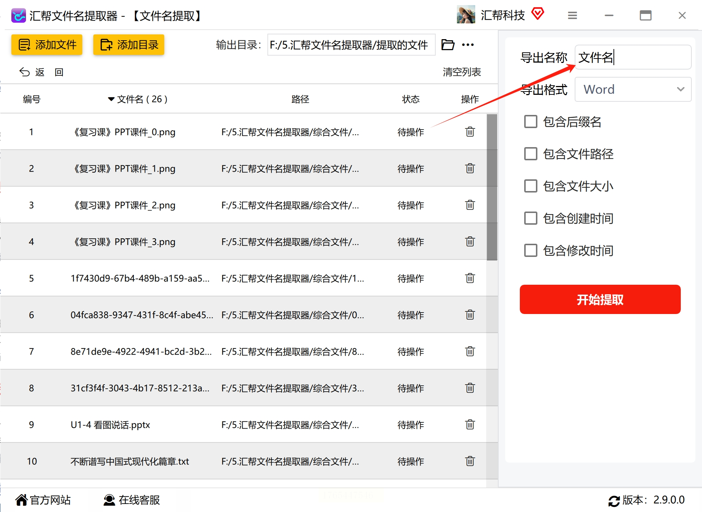Click trash icon for row 8
The width and height of the screenshot is (702, 512).
tap(470, 388)
